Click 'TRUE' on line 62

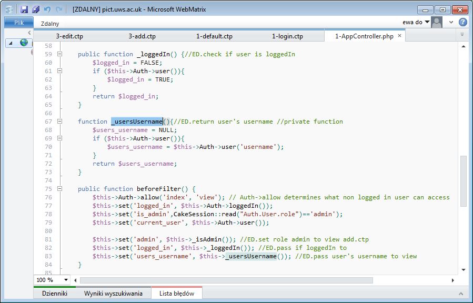click(x=163, y=79)
